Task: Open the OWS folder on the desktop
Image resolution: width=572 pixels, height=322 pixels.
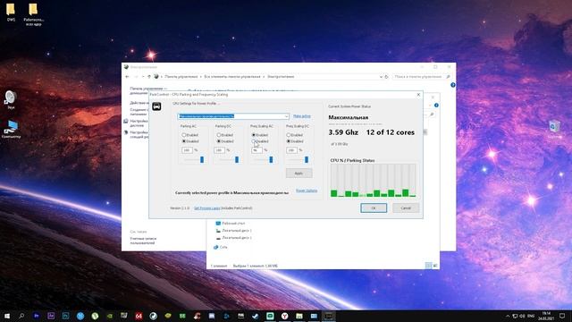Action: [11, 13]
